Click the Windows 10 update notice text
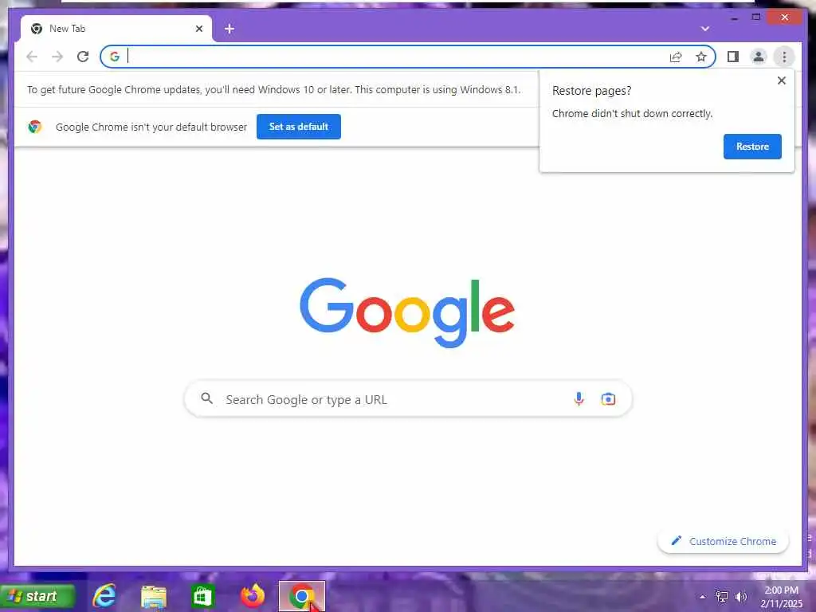 274,89
